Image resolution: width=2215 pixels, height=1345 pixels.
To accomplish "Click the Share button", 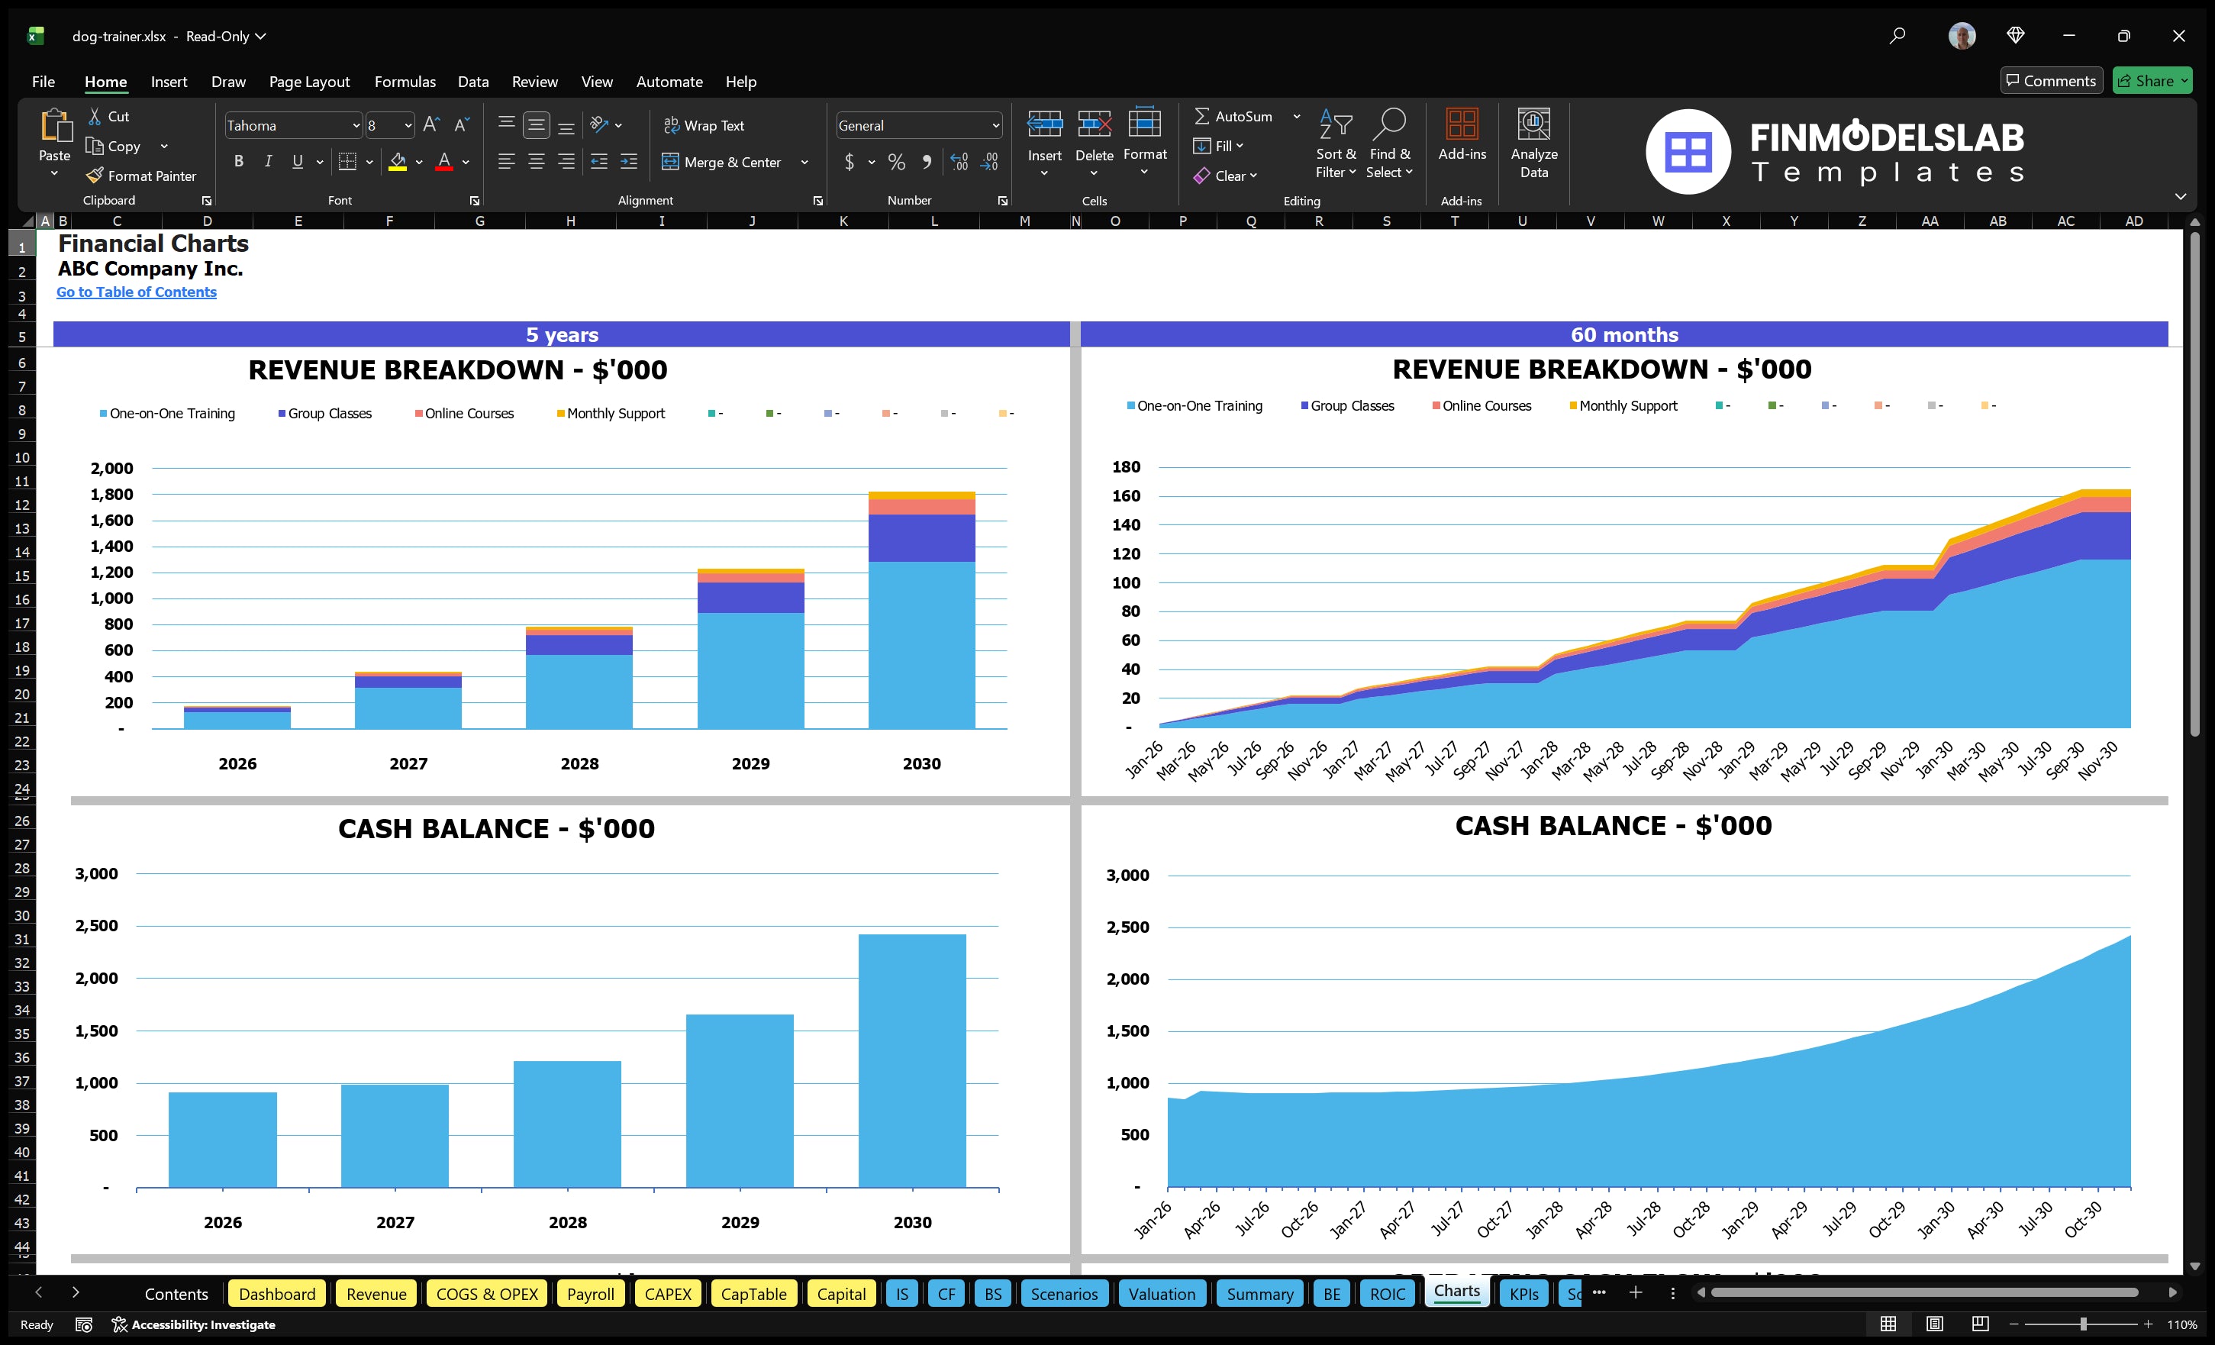I will click(x=2152, y=80).
